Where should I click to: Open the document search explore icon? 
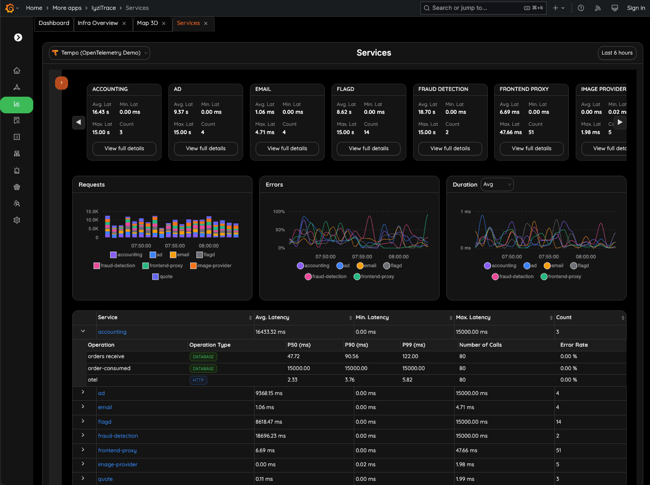(17, 120)
